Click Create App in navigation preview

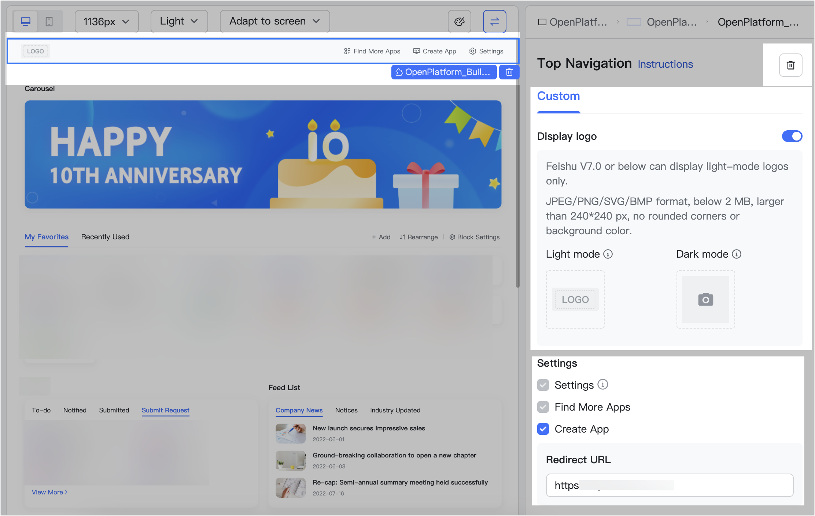(435, 51)
